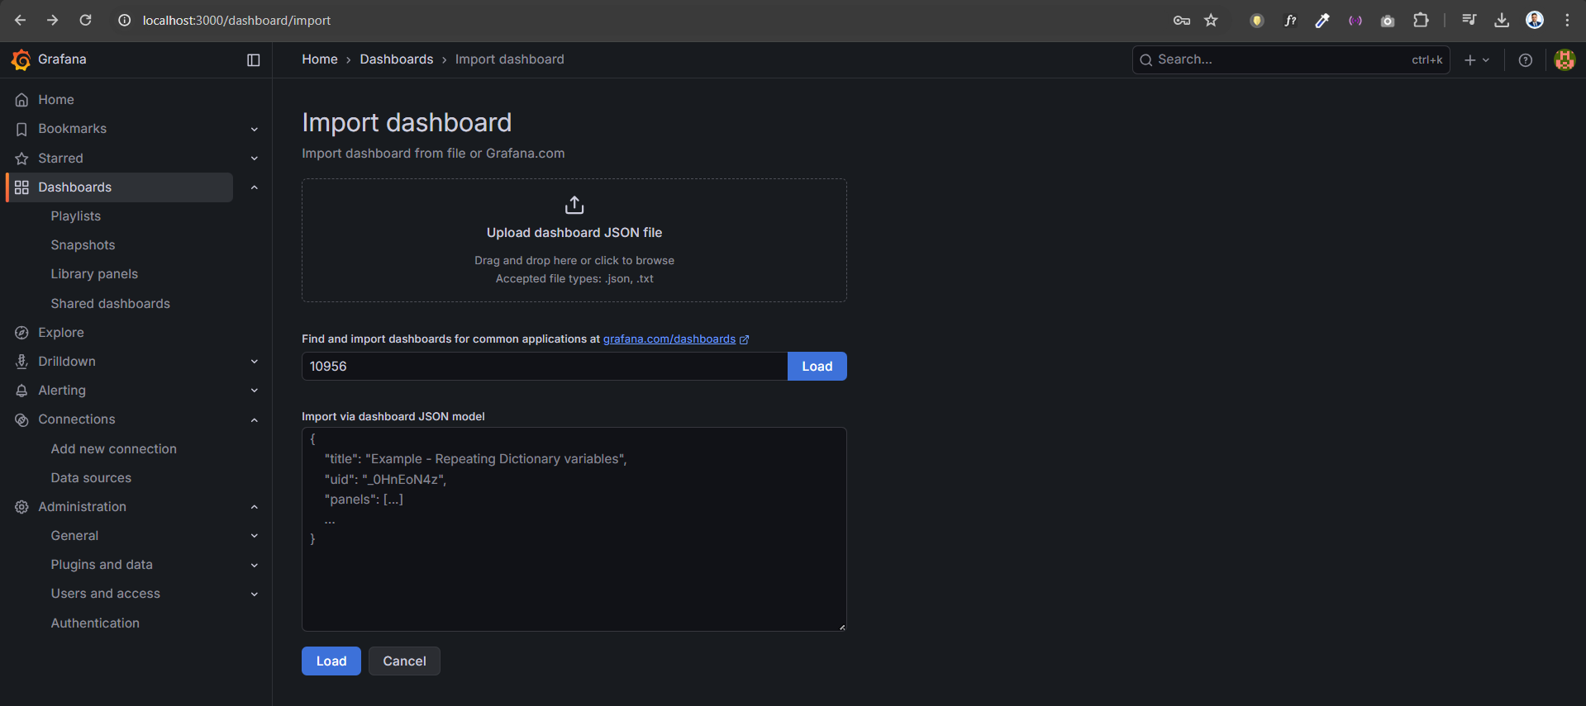Open the user profile avatar in Grafana header
Image resolution: width=1586 pixels, height=706 pixels.
1565,59
